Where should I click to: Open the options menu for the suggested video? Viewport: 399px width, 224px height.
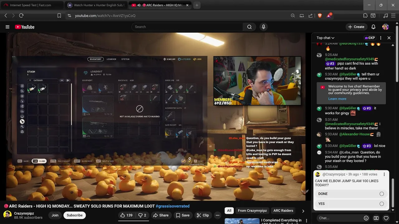pyautogui.click(x=306, y=221)
